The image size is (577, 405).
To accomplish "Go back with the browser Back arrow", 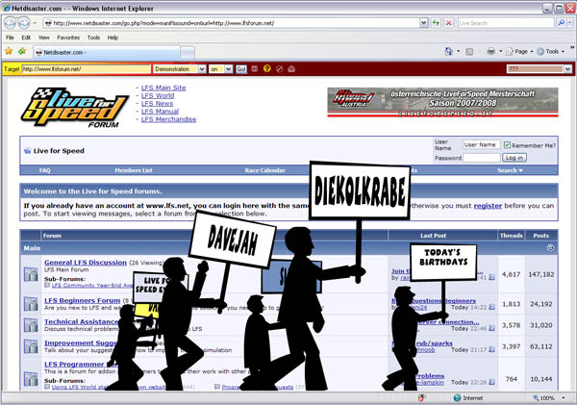I will pyautogui.click(x=11, y=23).
